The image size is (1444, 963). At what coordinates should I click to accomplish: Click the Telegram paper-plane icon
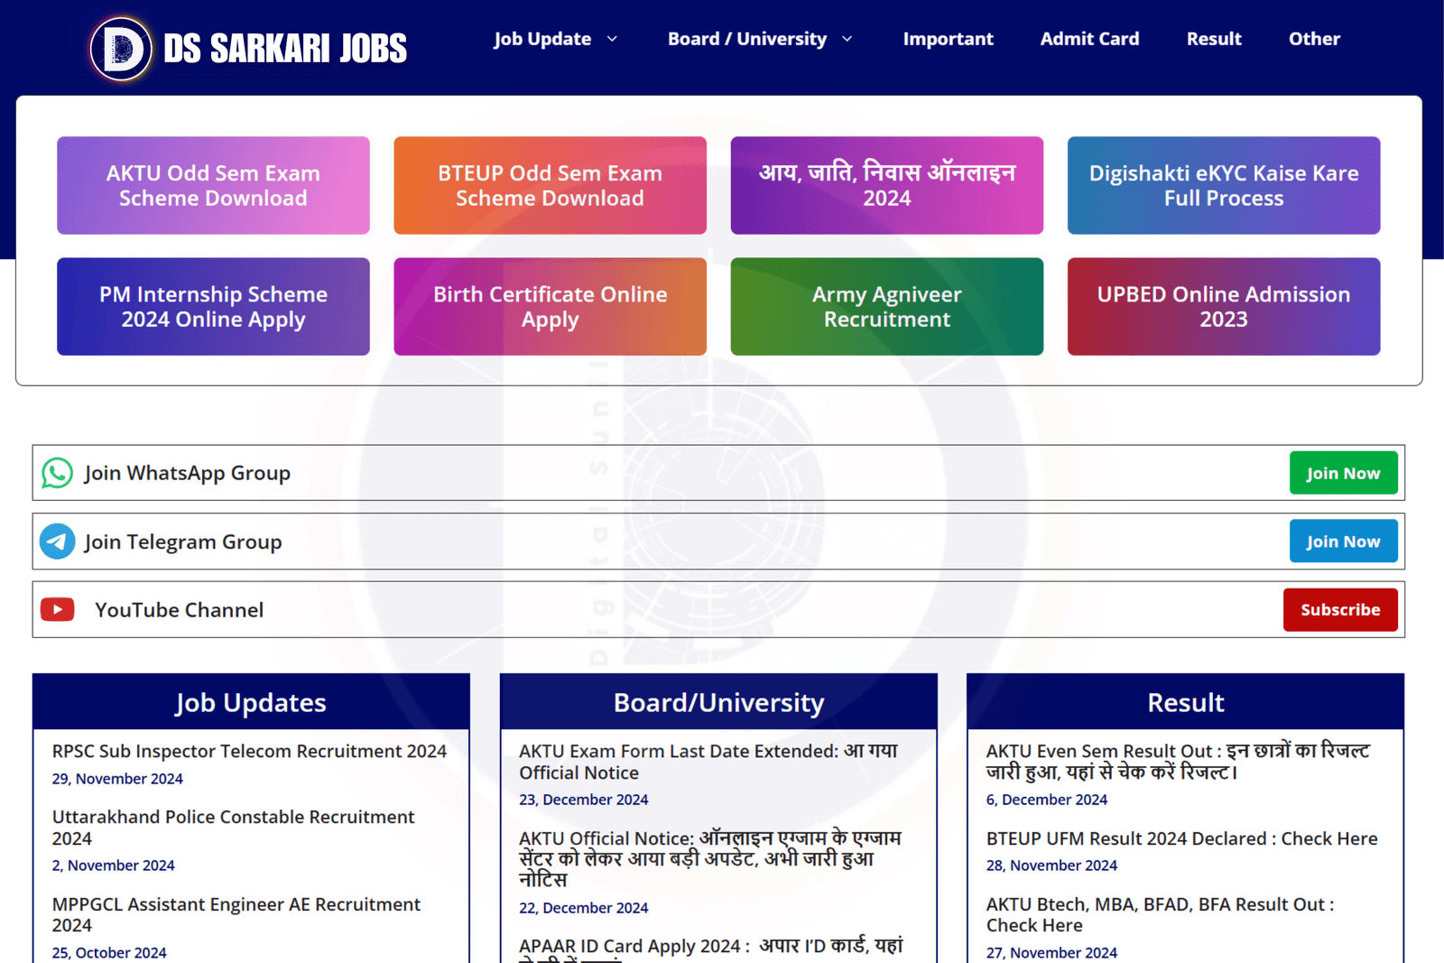[x=58, y=542]
